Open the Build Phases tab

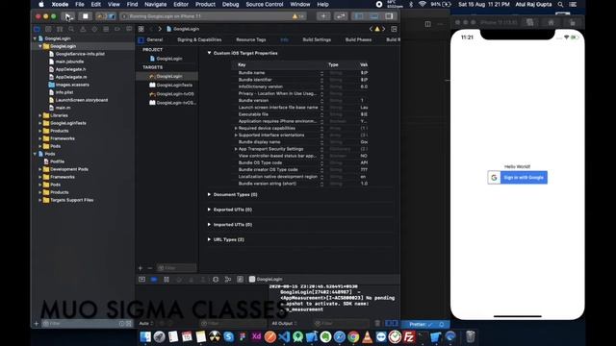(x=358, y=40)
